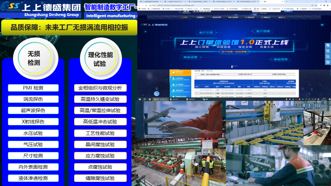Expand 不锈钢管 navigation dropdown
The image size is (331, 186).
[201, 17]
